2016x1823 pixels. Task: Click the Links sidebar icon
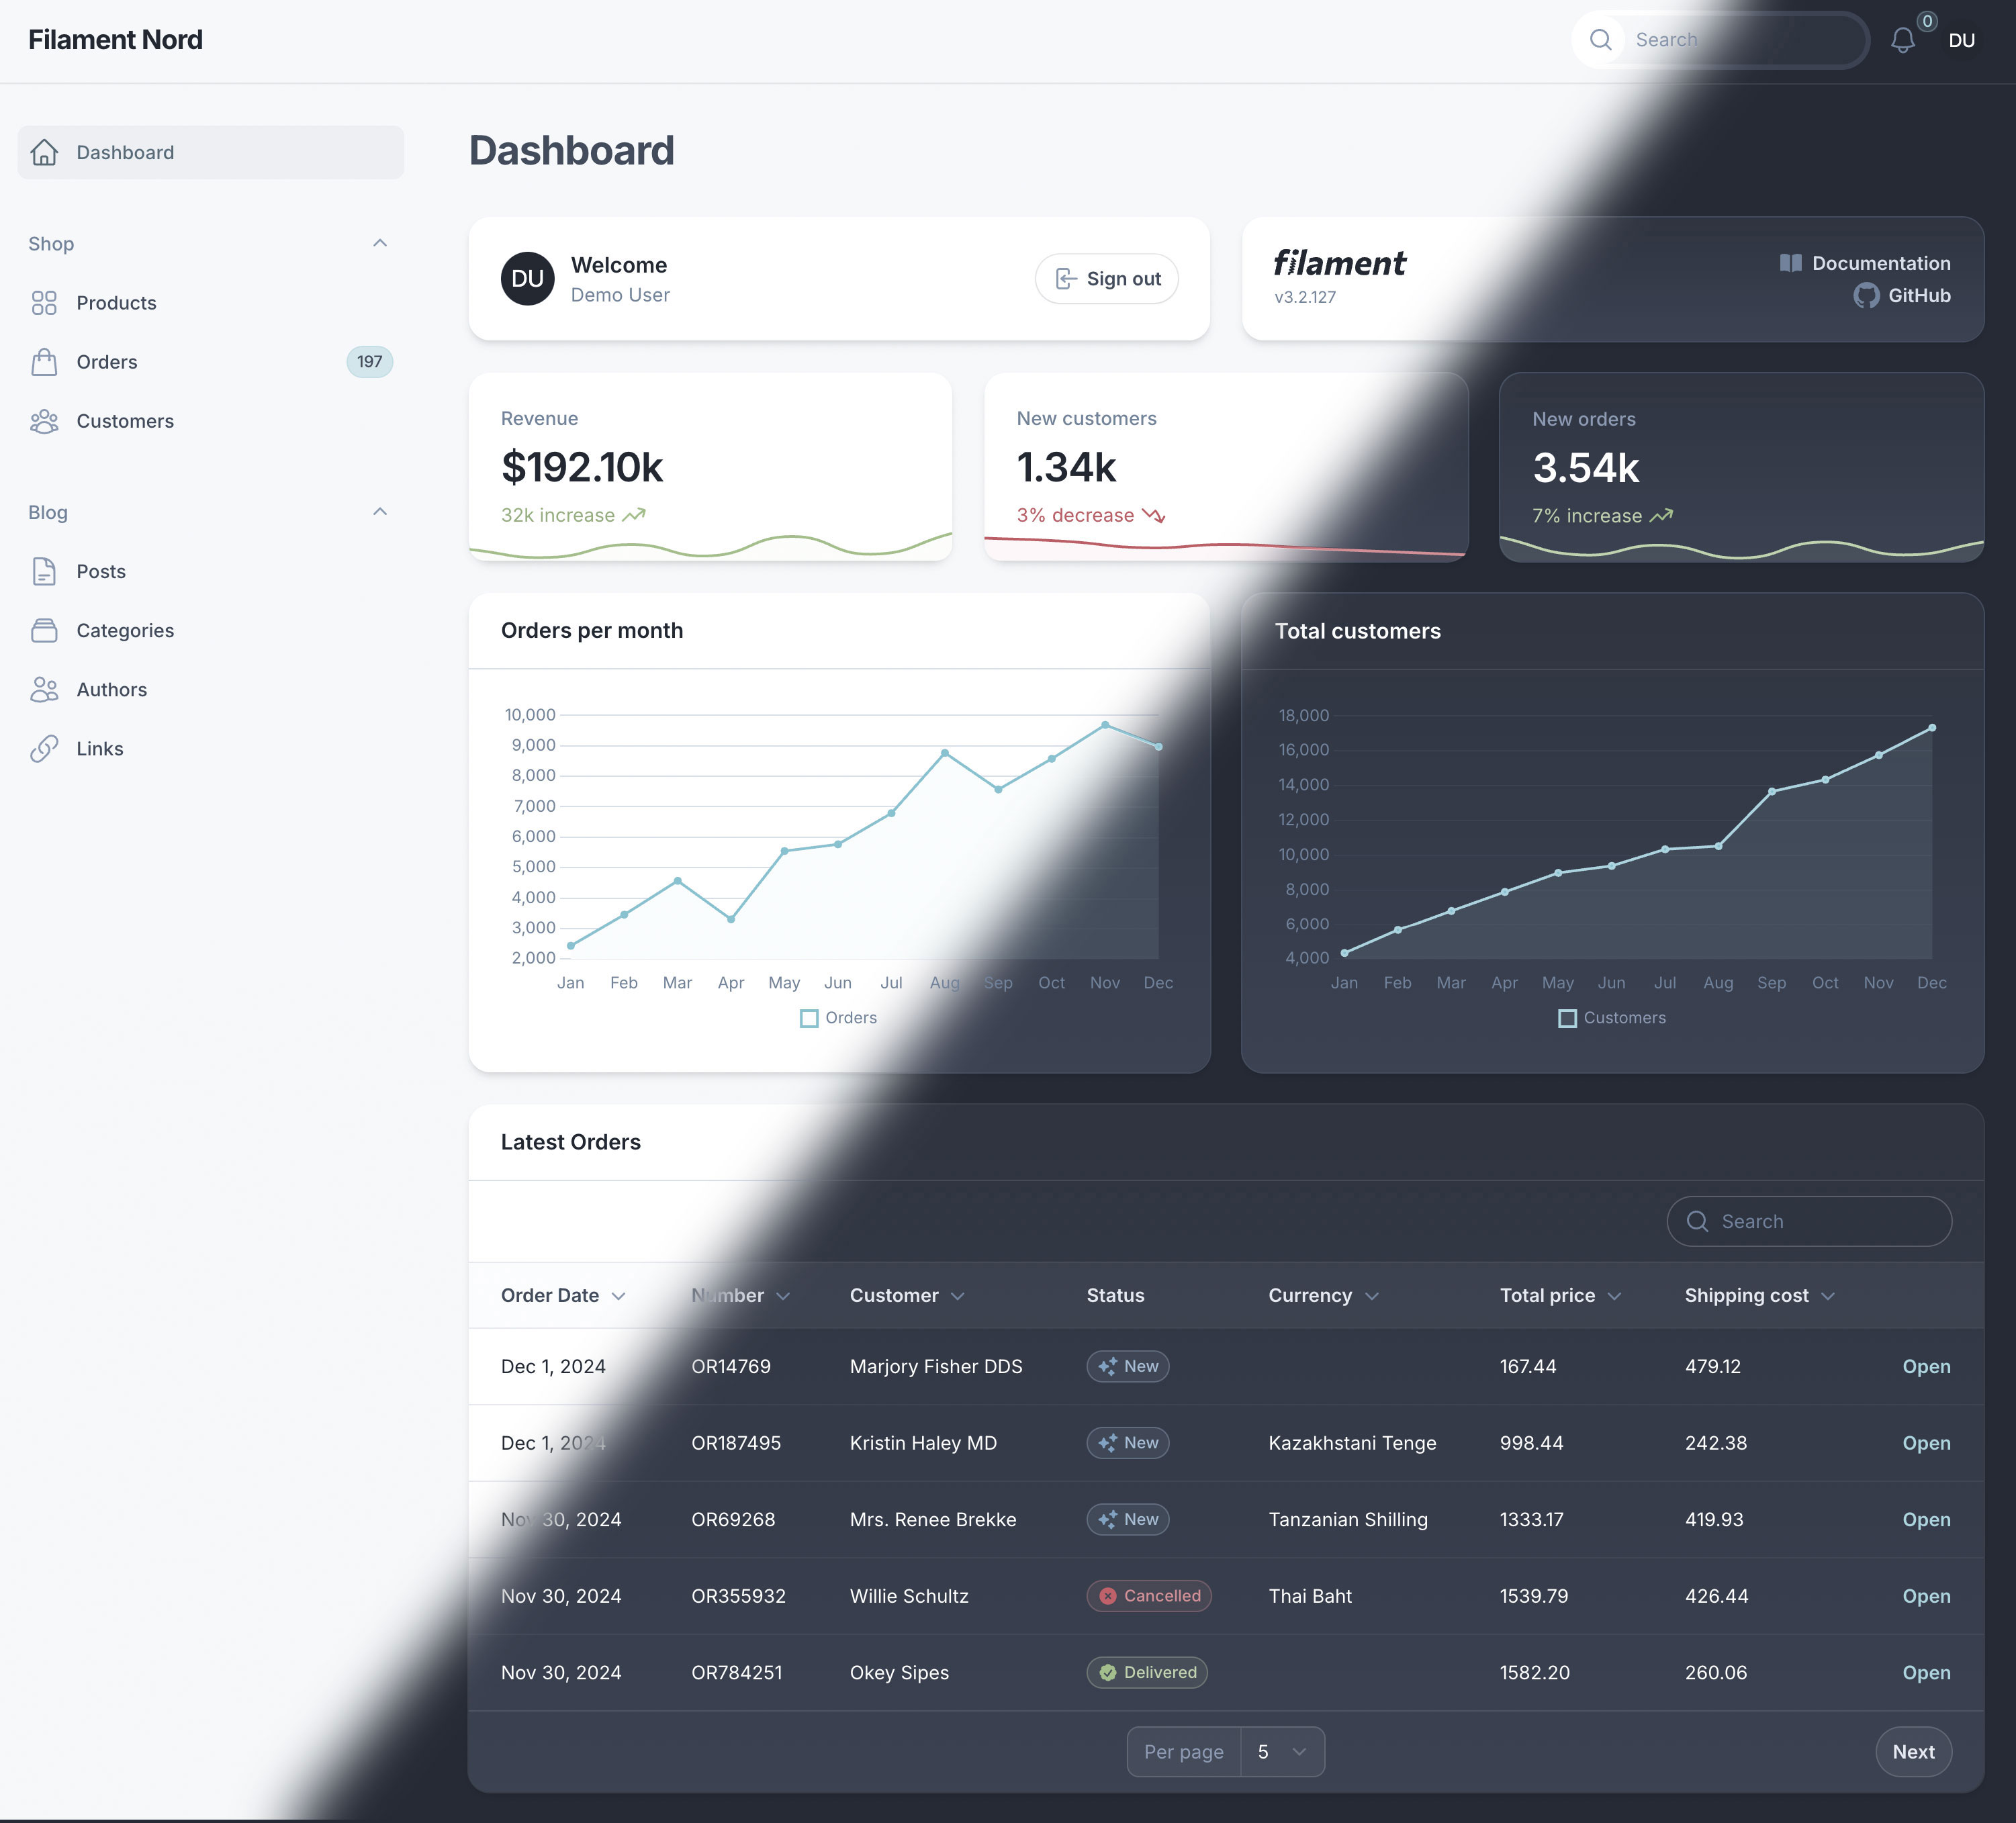point(42,747)
